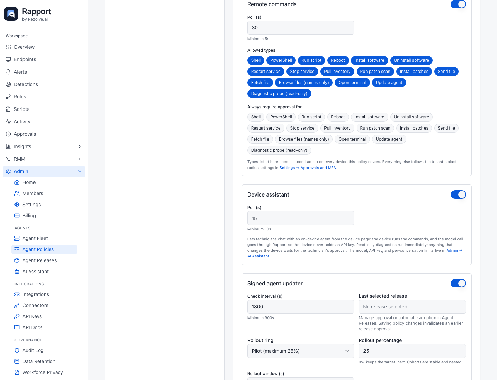
Task: Require approval for Update agent
Action: coord(389,139)
